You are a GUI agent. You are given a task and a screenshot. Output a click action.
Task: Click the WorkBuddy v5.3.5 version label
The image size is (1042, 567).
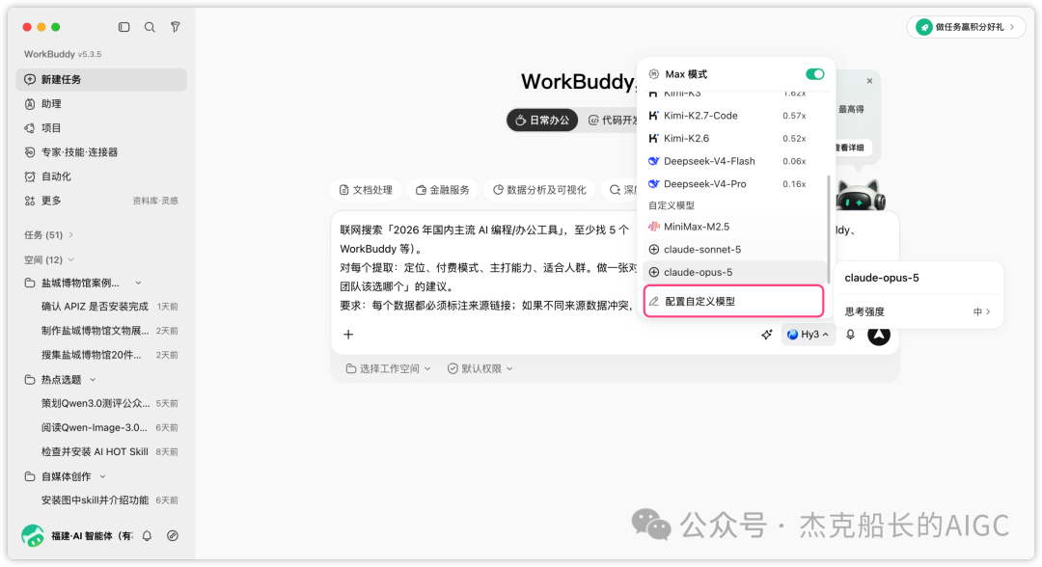point(63,54)
